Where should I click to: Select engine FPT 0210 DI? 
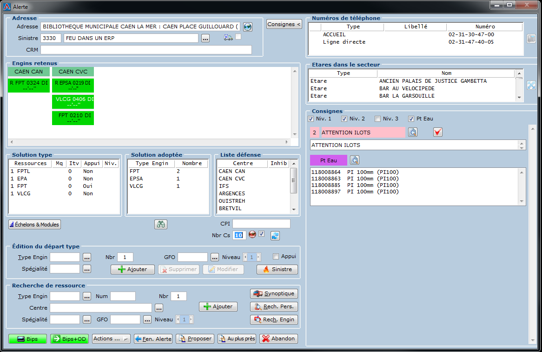(x=73, y=118)
